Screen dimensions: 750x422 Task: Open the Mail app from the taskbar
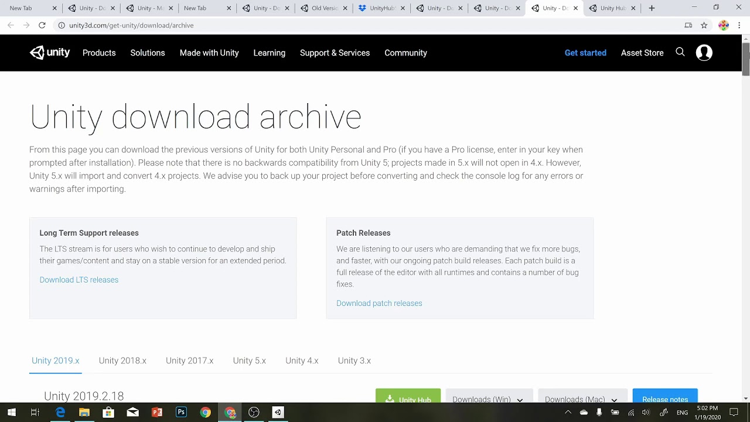pyautogui.click(x=132, y=412)
